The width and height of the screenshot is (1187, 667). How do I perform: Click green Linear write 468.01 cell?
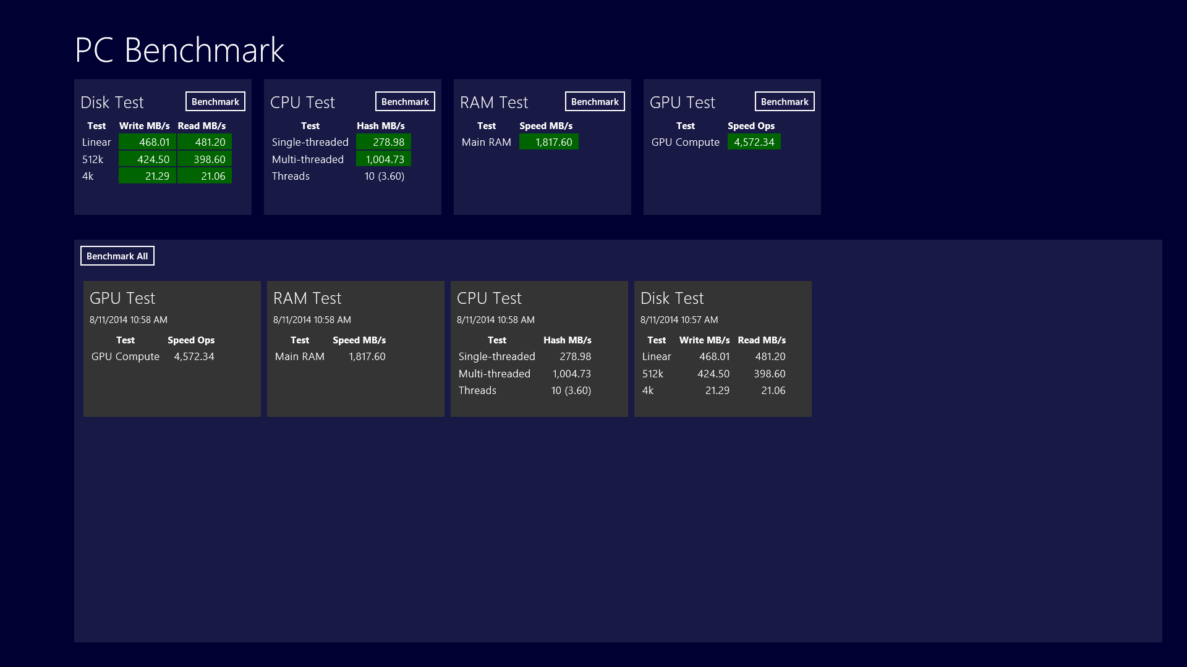(x=147, y=142)
